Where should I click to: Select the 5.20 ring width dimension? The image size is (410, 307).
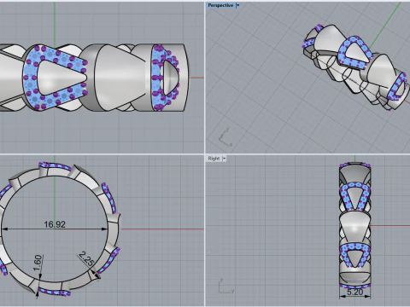355,293
